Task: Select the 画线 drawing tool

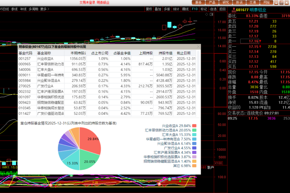Action: tap(185, 9)
